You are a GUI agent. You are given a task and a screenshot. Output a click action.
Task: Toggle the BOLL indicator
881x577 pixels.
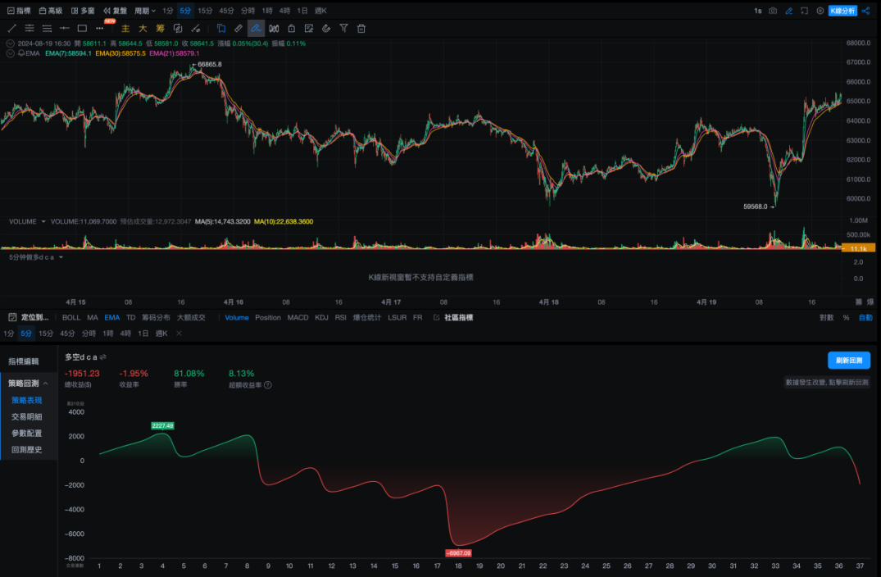click(x=71, y=317)
